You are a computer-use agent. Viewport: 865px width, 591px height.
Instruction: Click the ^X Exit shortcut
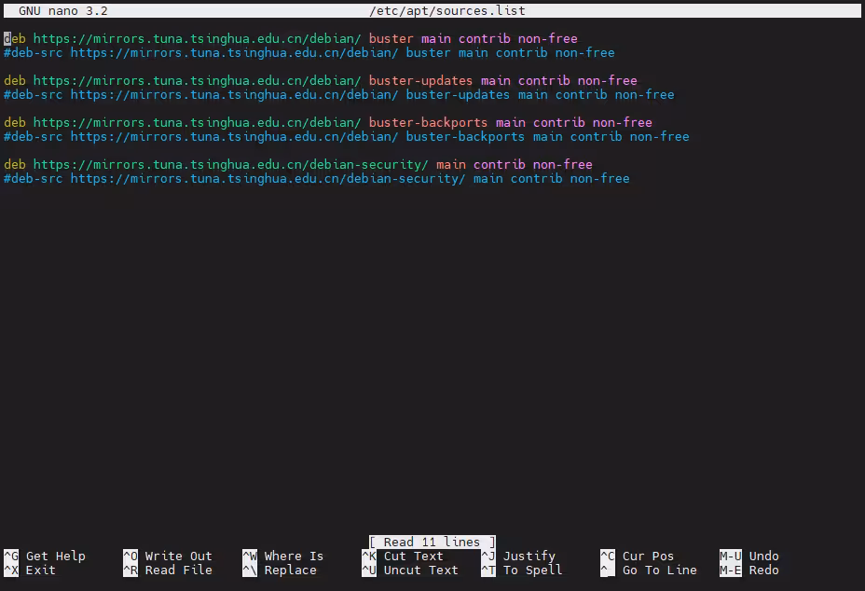point(30,570)
